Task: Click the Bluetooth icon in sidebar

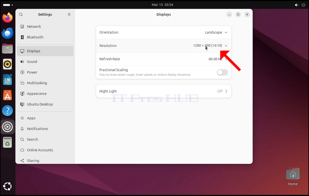Action: coord(22,37)
